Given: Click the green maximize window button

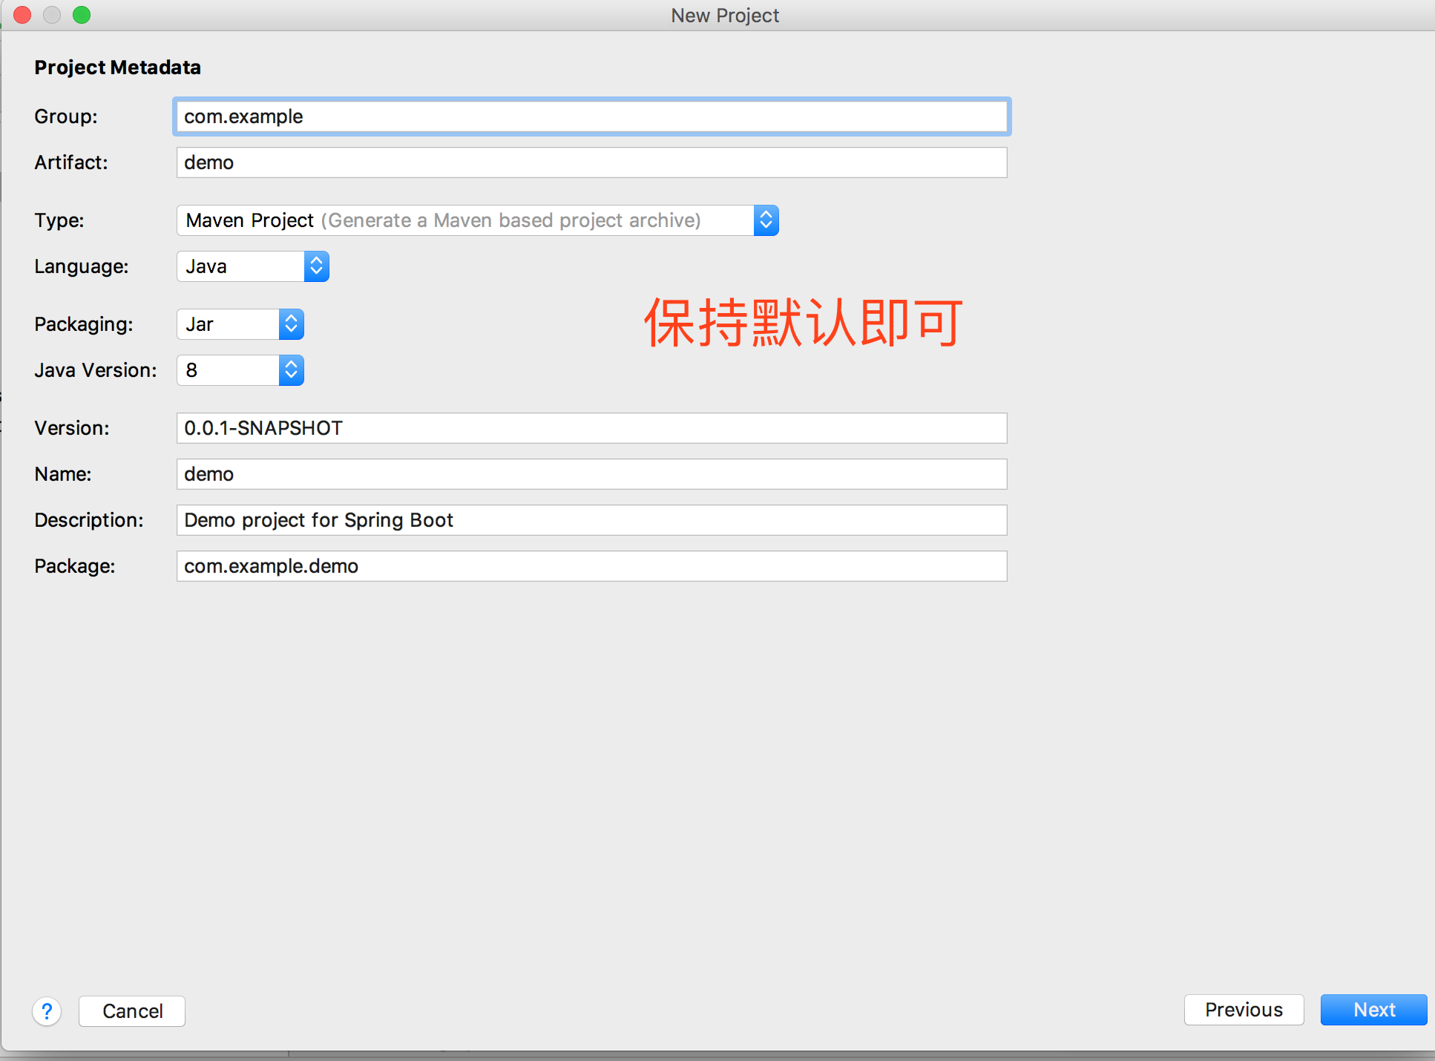Looking at the screenshot, I should (82, 15).
